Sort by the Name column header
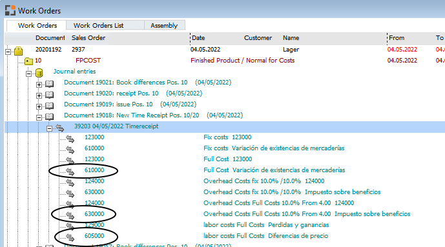 pos(291,38)
